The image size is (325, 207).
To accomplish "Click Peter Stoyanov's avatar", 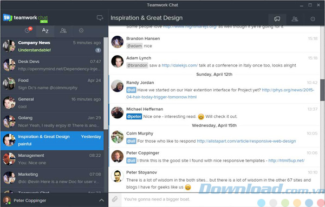I will (118, 176).
